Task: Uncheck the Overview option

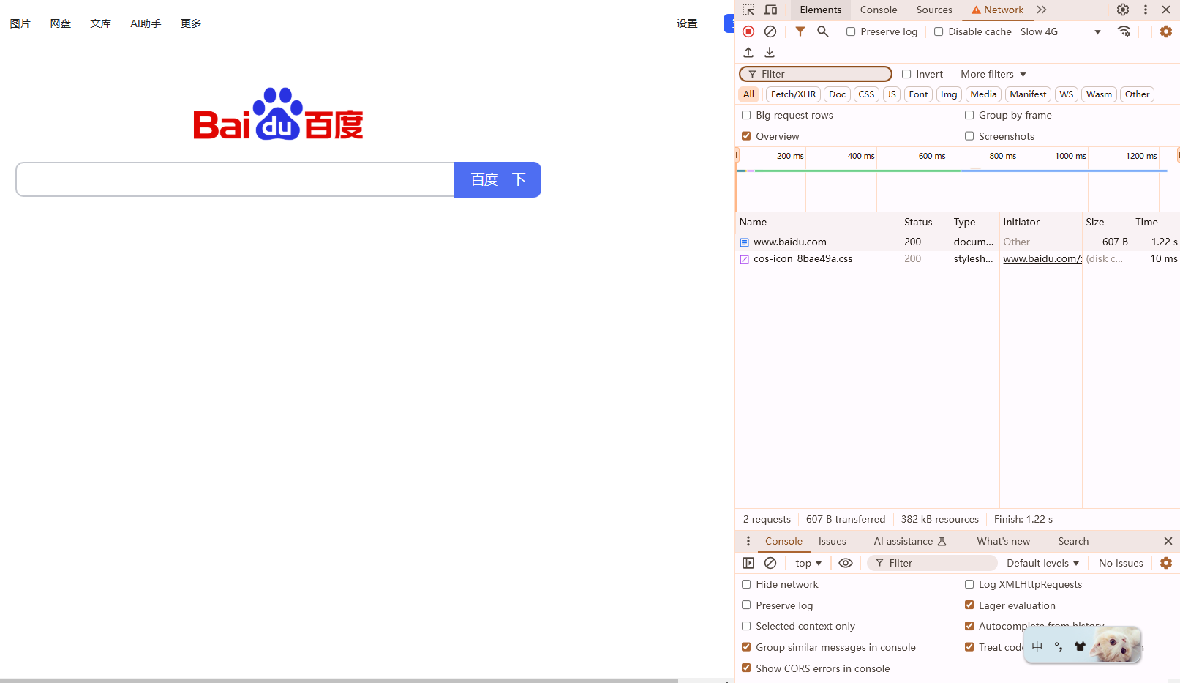Action: 746,136
